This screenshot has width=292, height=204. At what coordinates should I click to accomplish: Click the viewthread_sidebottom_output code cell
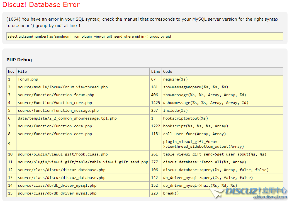click(203, 144)
